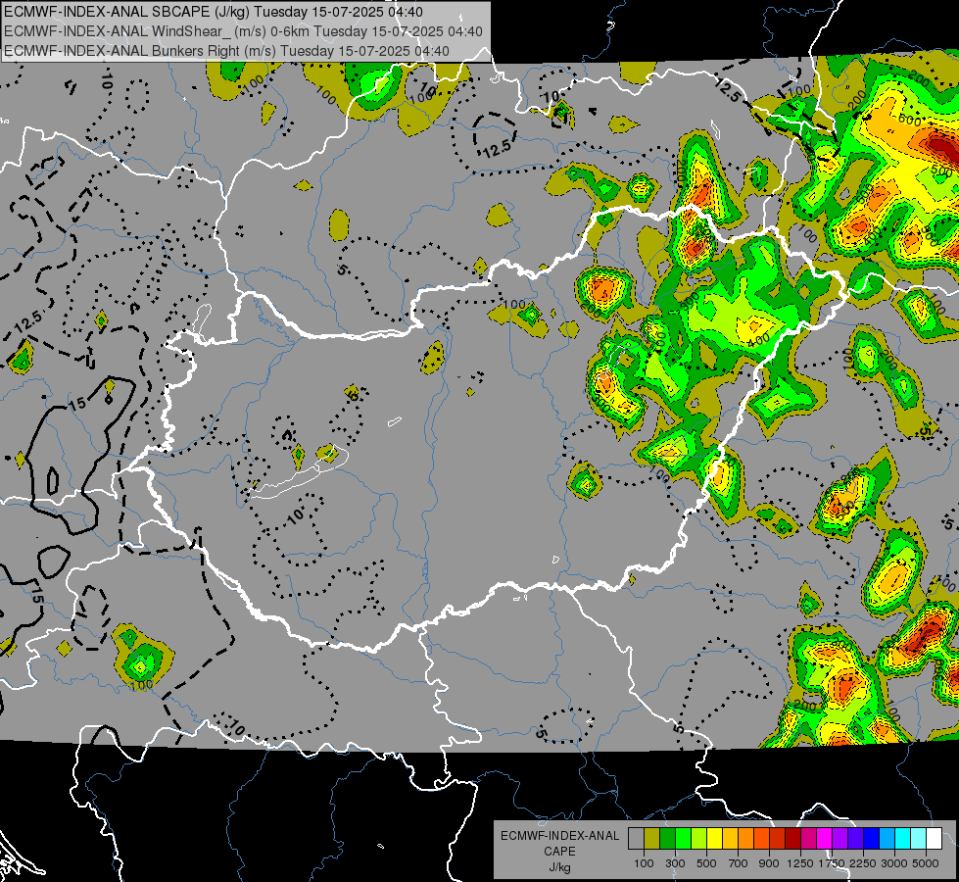Image resolution: width=959 pixels, height=882 pixels.
Task: Click the legend tick label 3000
Action: pos(894,863)
